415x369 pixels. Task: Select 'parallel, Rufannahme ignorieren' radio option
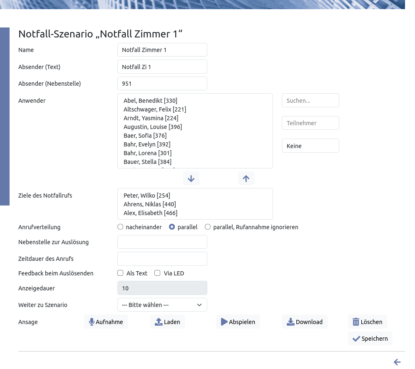click(208, 227)
